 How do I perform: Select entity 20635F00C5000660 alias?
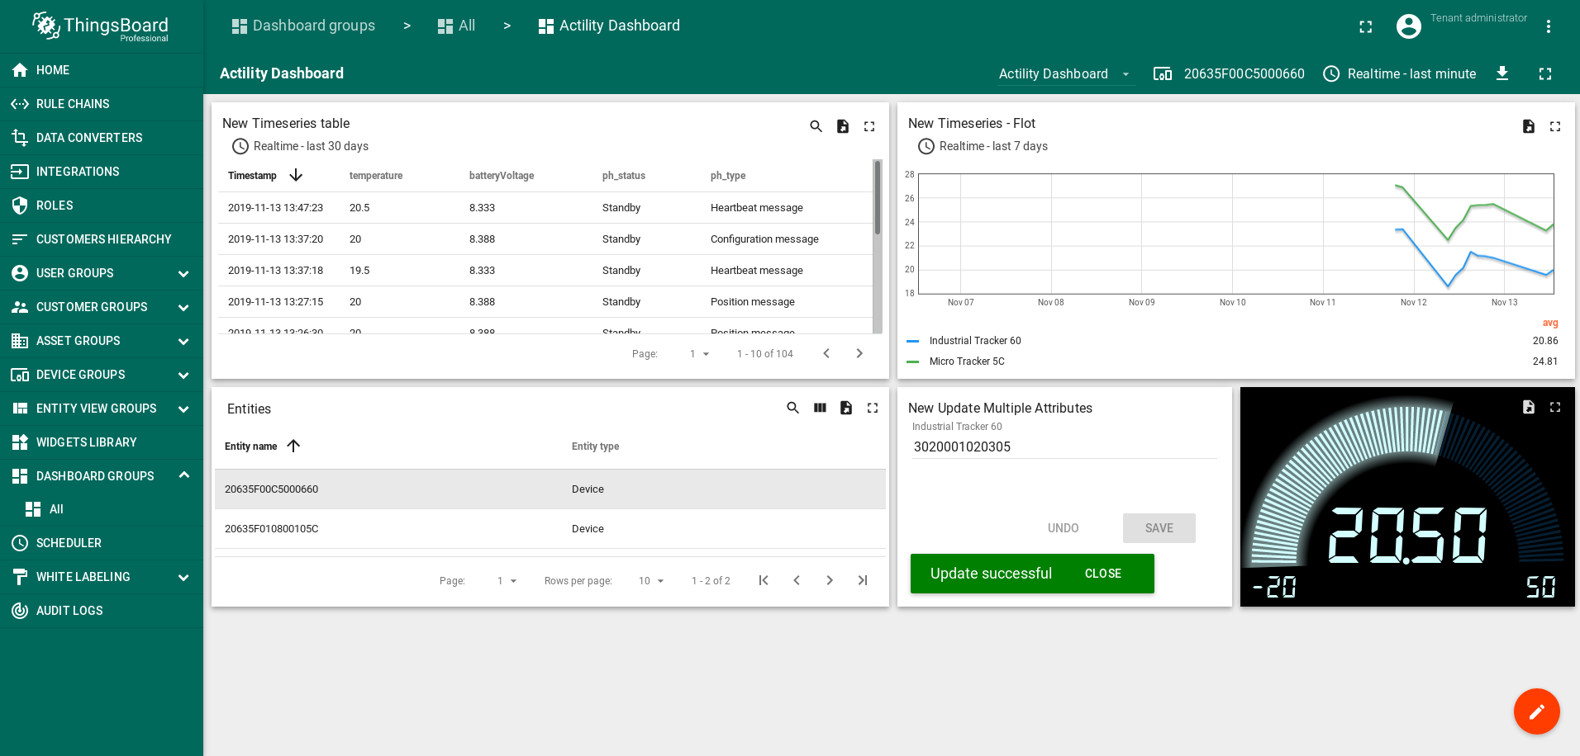[x=1229, y=74]
